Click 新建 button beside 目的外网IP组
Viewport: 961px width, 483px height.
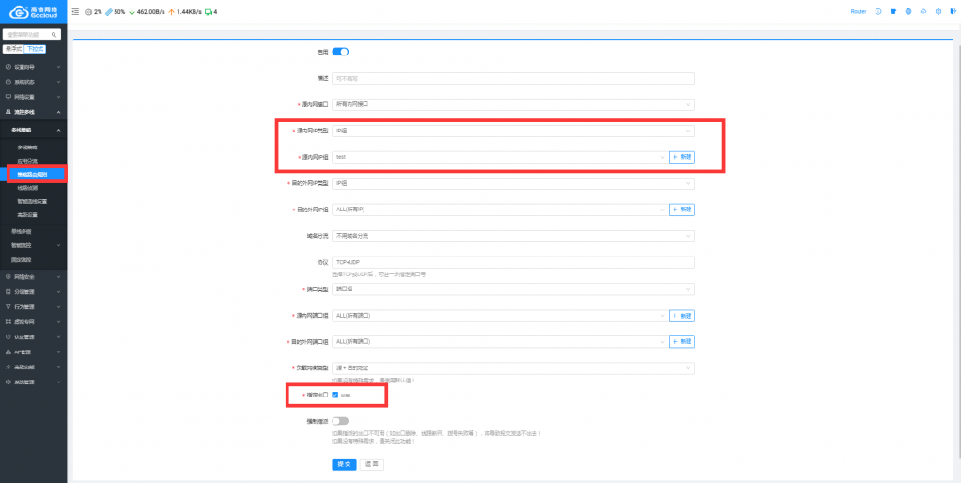tap(682, 210)
